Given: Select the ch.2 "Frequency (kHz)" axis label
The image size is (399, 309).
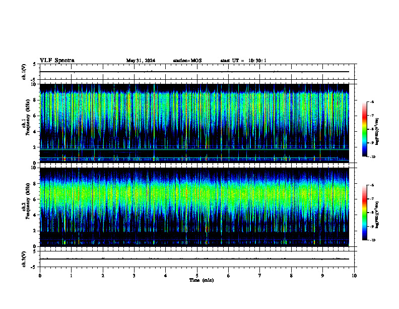Looking at the screenshot, I should click(x=28, y=201).
